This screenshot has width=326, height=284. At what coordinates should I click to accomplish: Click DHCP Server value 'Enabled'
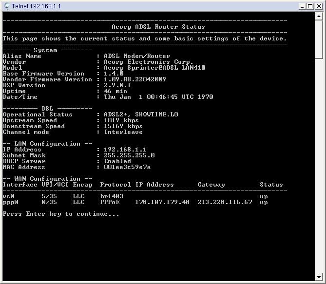point(117,161)
